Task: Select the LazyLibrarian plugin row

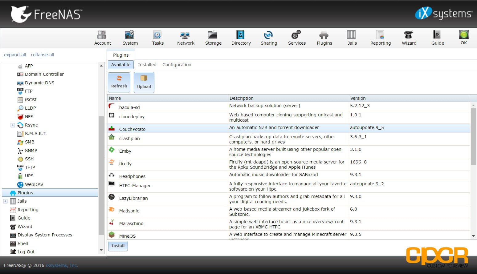Action: 289,199
